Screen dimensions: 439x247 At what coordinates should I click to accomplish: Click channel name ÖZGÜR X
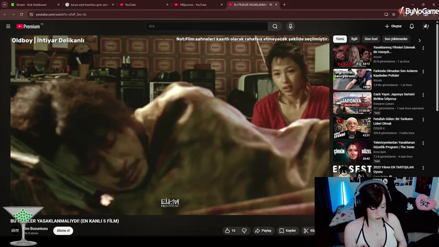(379, 128)
